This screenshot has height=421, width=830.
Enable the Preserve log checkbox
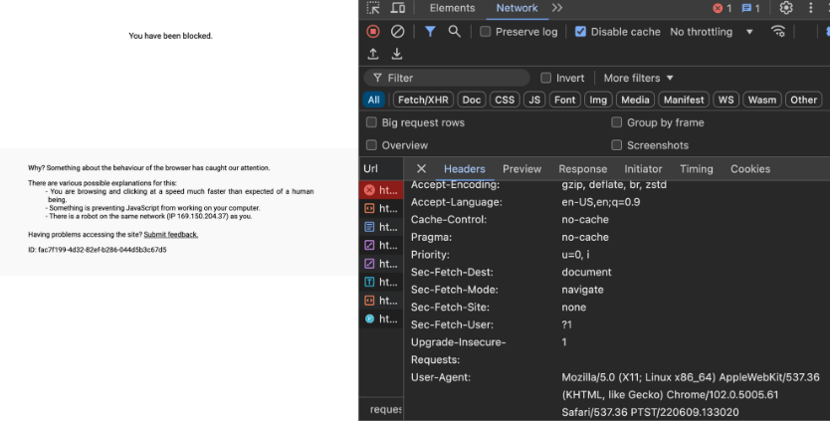[x=486, y=32]
